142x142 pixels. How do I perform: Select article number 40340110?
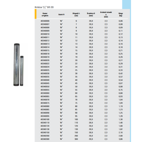45,123
